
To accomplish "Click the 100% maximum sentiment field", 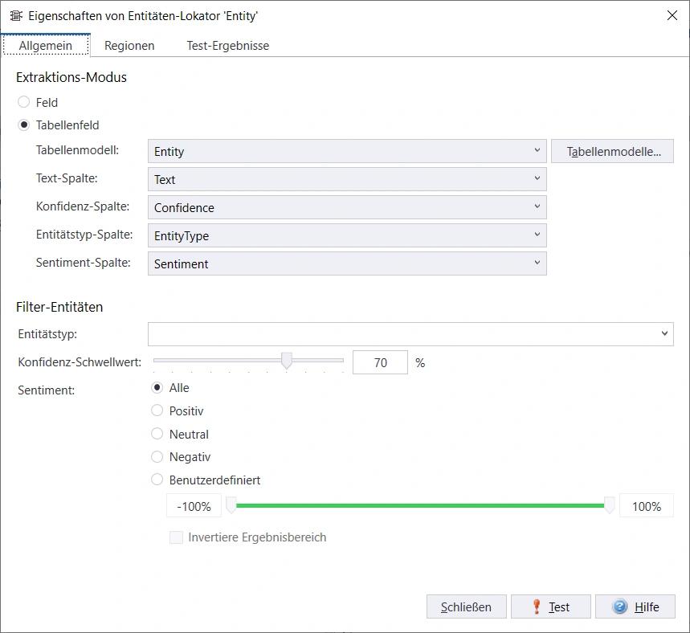I will (647, 506).
